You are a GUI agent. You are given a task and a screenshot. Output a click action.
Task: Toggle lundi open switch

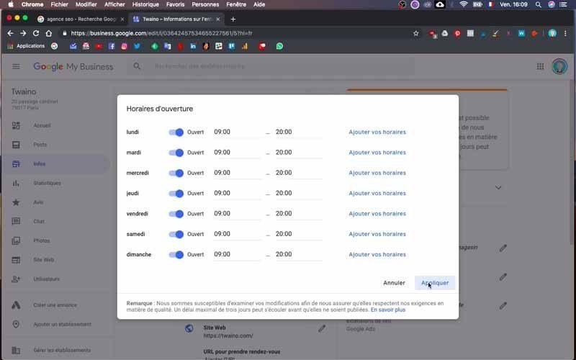point(176,132)
